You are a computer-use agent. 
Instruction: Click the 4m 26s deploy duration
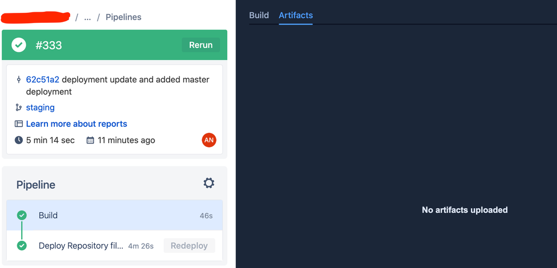coord(141,246)
